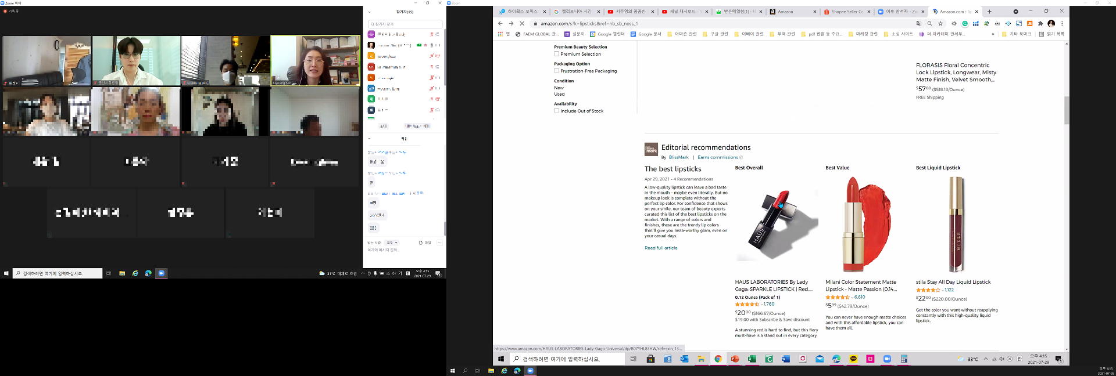The height and width of the screenshot is (376, 1116).
Task: Open Chrome from the right taskbar
Action: (x=718, y=359)
